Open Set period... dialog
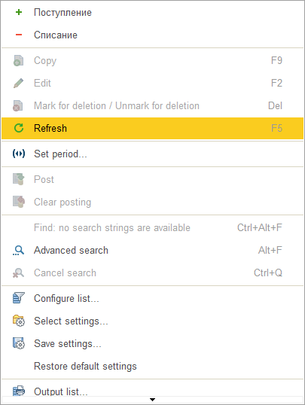Image resolution: width=305 pixels, height=405 pixels. point(152,154)
